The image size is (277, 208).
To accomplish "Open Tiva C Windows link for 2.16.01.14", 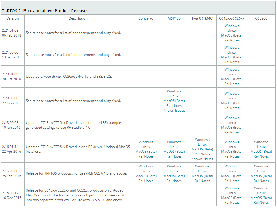I will 202,140.
